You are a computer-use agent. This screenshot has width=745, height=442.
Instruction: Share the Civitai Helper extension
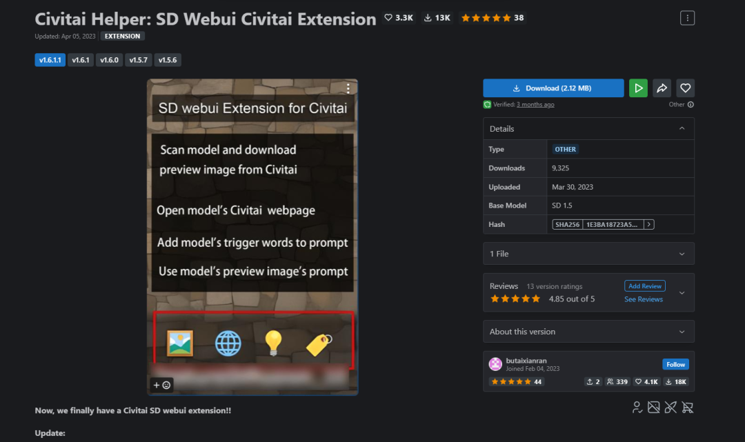coord(662,88)
